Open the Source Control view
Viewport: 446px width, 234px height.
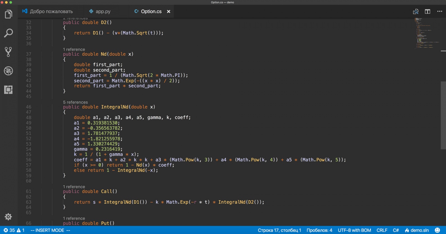coord(8,52)
